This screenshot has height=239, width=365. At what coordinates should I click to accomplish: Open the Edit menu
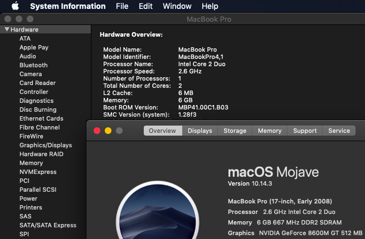pos(145,6)
